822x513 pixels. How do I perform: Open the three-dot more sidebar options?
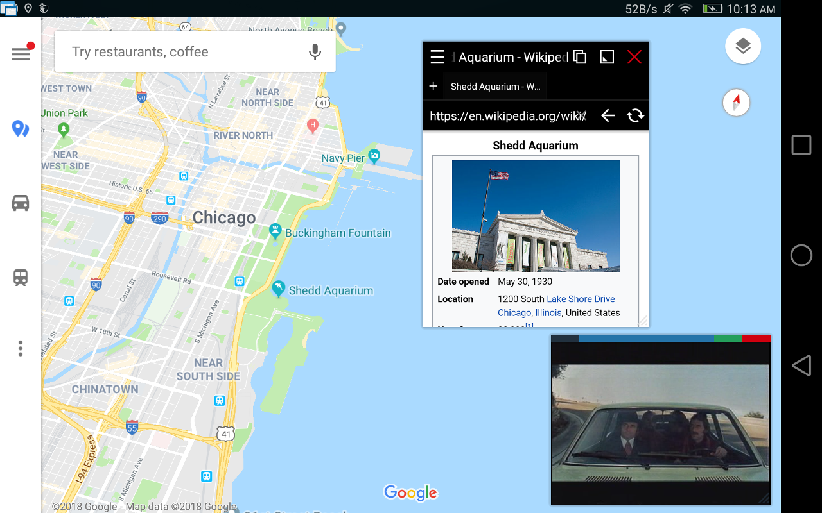pyautogui.click(x=21, y=348)
